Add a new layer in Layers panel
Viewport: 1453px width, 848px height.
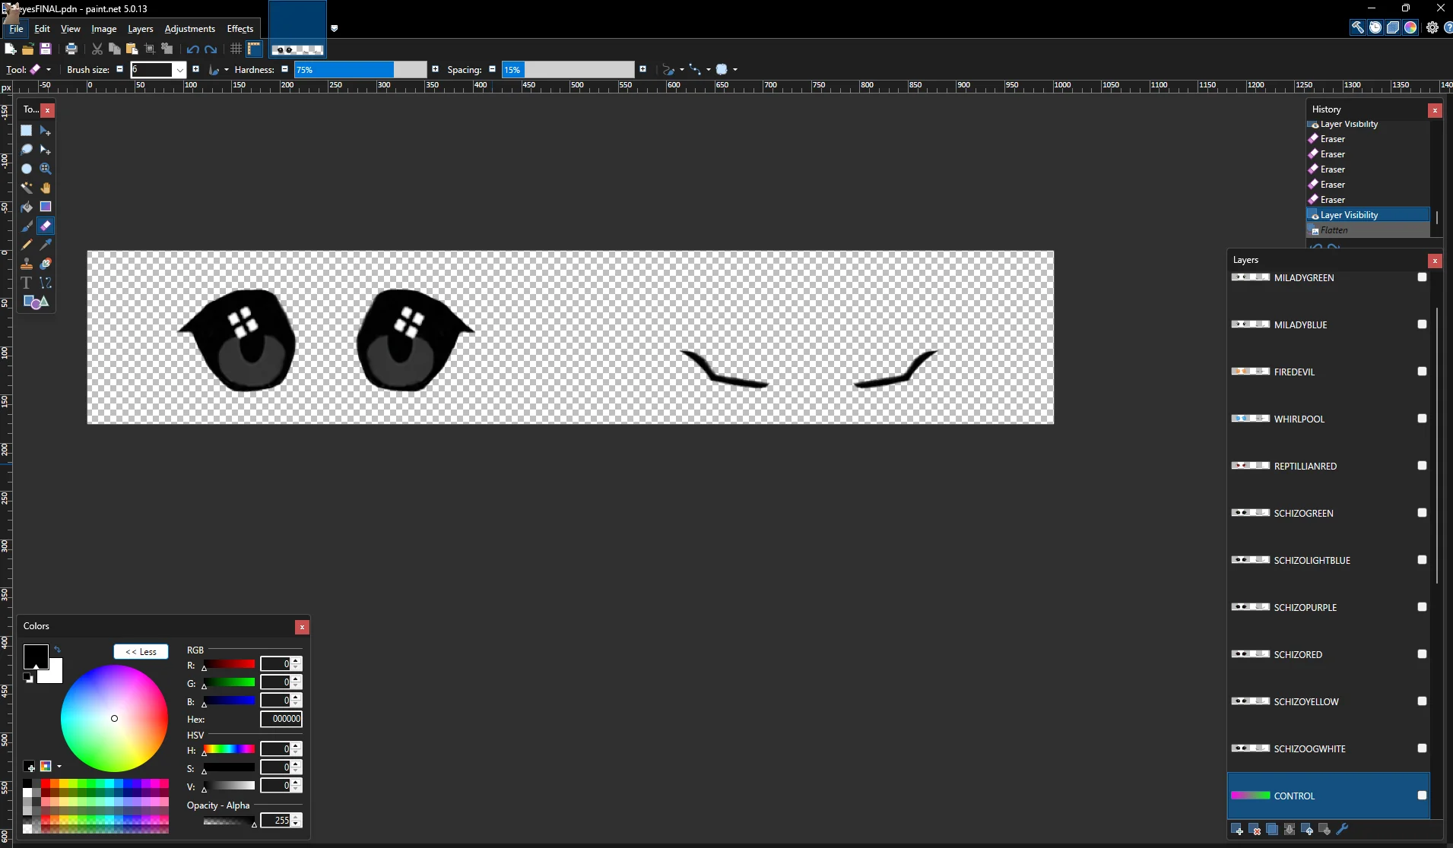pyautogui.click(x=1237, y=830)
